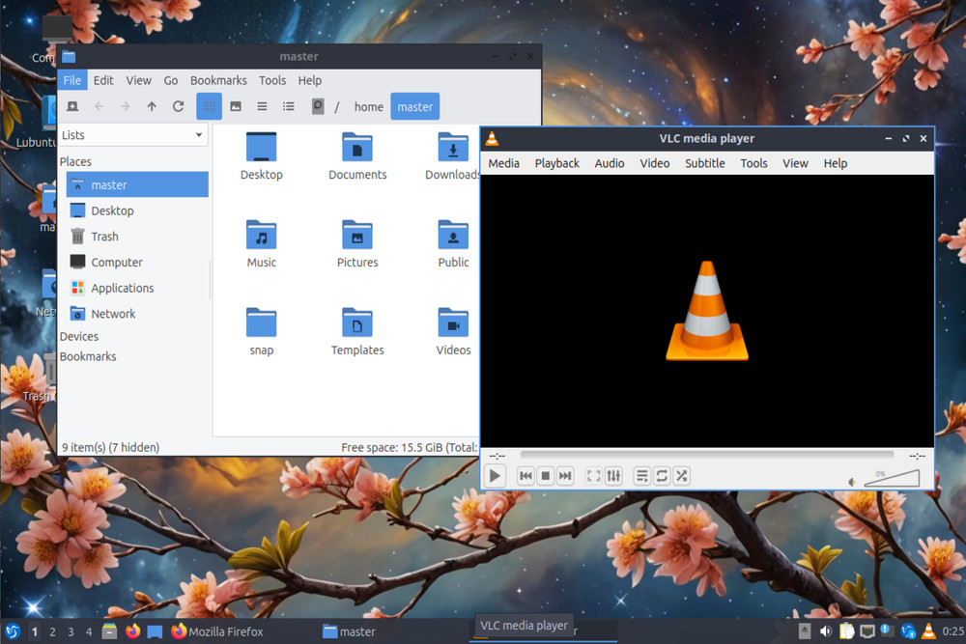Refresh the file manager view
The height and width of the screenshot is (644, 966).
click(177, 106)
